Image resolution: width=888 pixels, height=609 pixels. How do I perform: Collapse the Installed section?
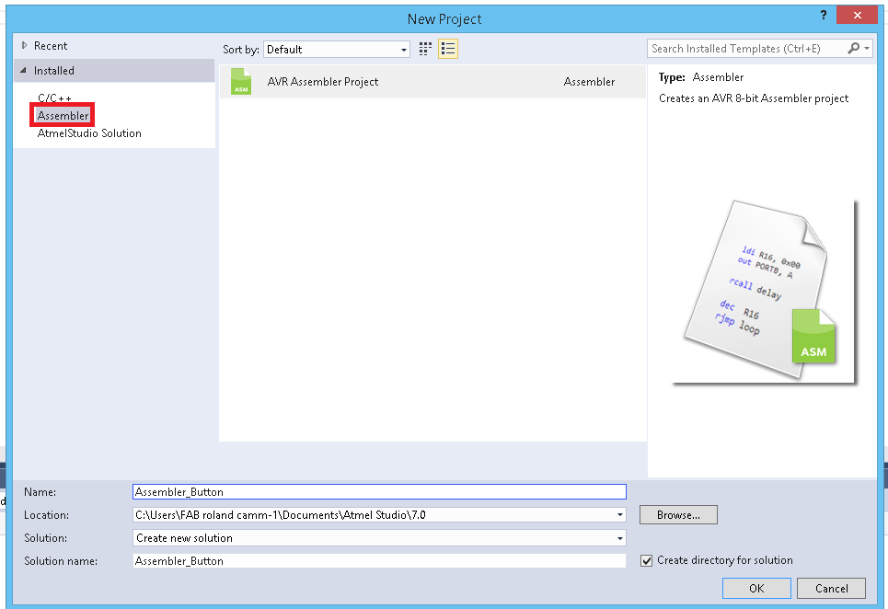[23, 70]
